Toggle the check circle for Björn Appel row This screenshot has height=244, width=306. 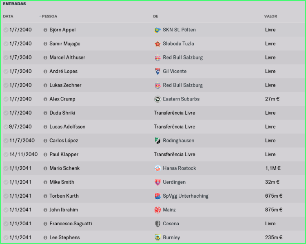pyautogui.click(x=6, y=30)
